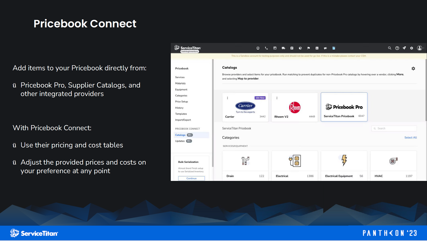Select the inventory box icon
Screen dimensions: 427x241
click(300, 48)
